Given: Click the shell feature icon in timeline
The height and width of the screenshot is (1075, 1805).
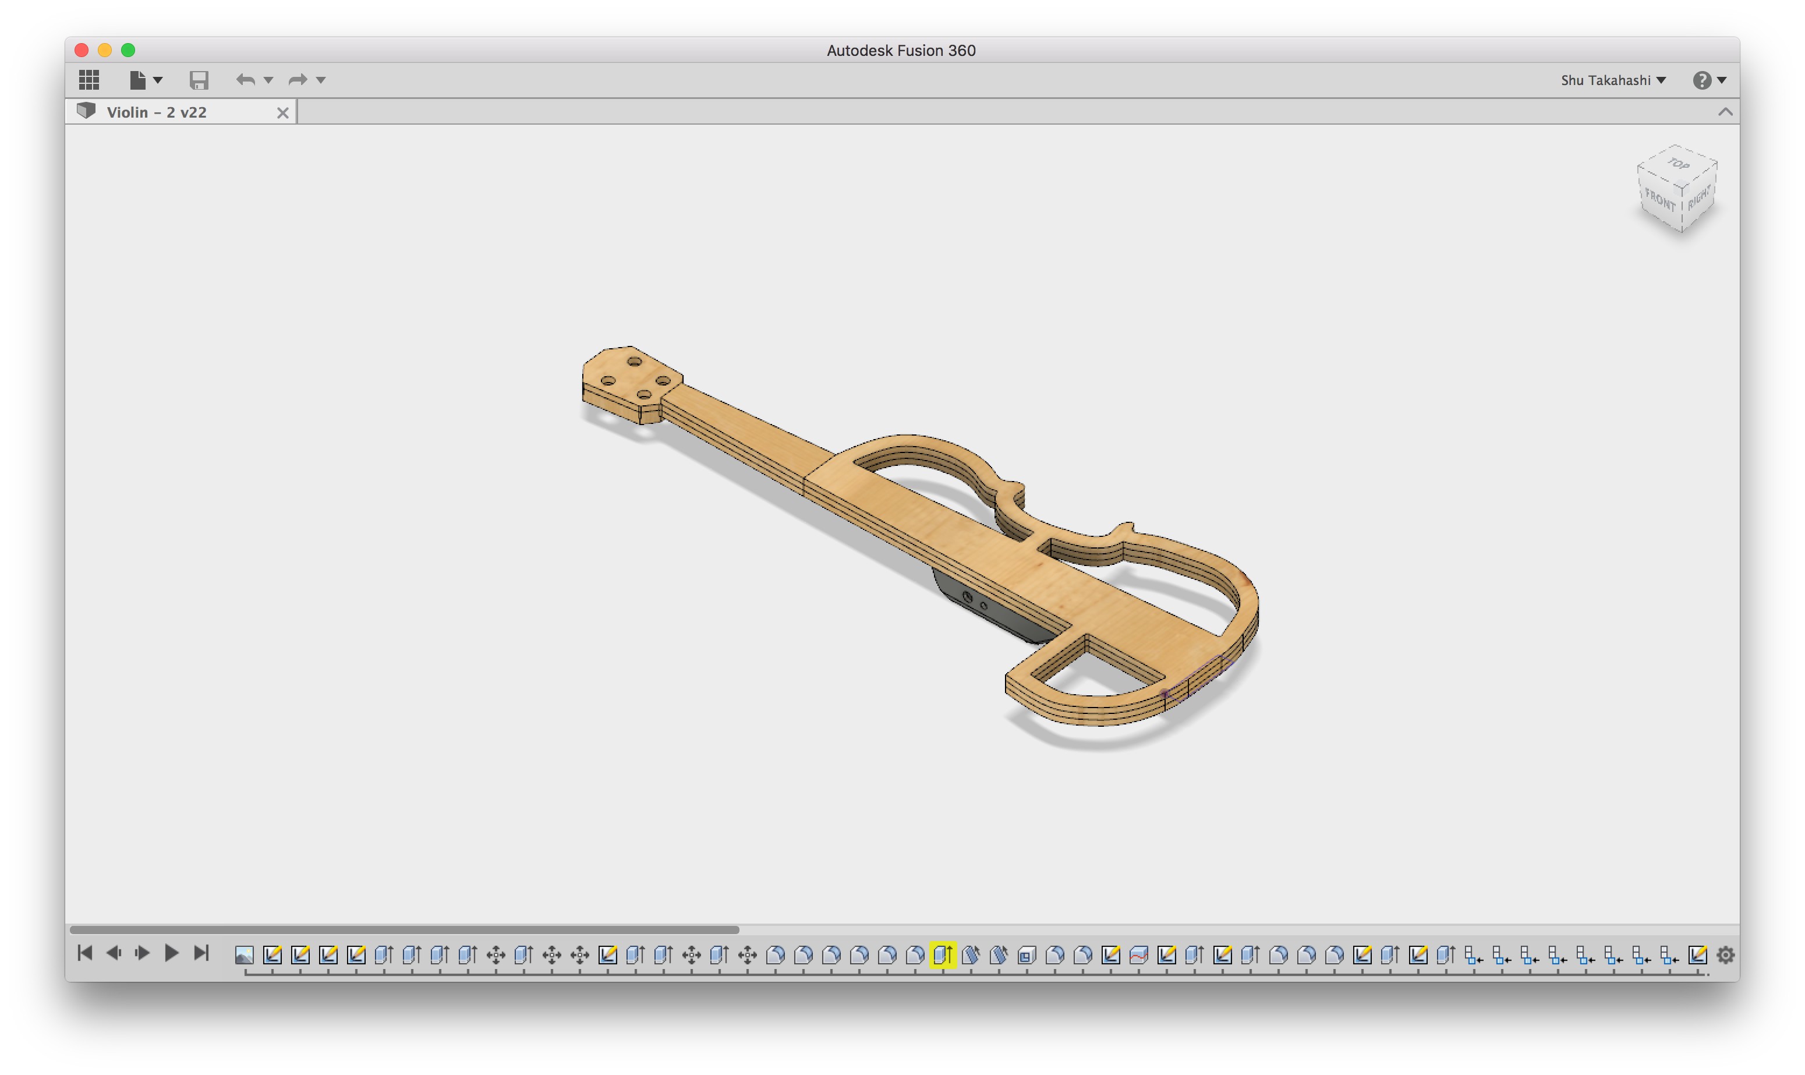Looking at the screenshot, I should pyautogui.click(x=1027, y=955).
